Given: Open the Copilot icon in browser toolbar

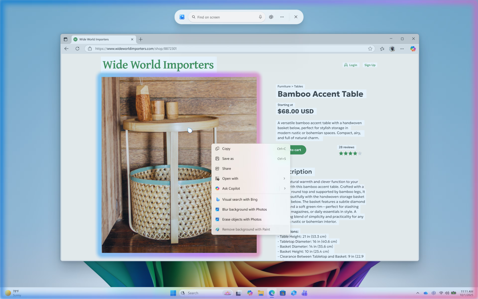Looking at the screenshot, I should coord(413,49).
